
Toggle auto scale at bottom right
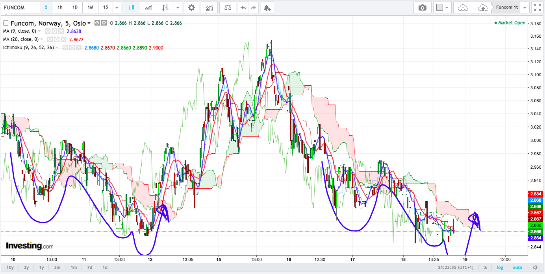coord(517,268)
